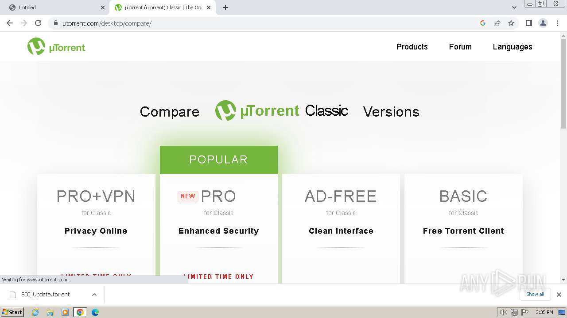The image size is (567, 318).
Task: Click the µTorrent logo in header
Action: point(56,47)
